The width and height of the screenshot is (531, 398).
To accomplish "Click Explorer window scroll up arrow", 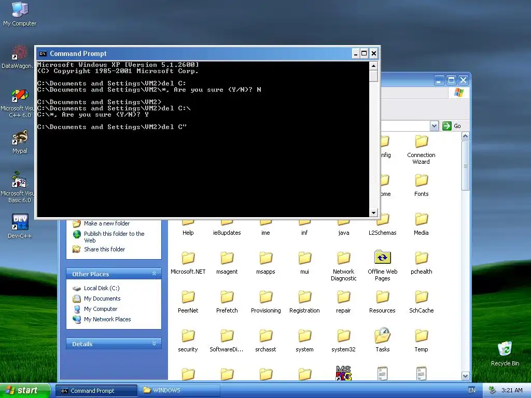I will coord(465,136).
